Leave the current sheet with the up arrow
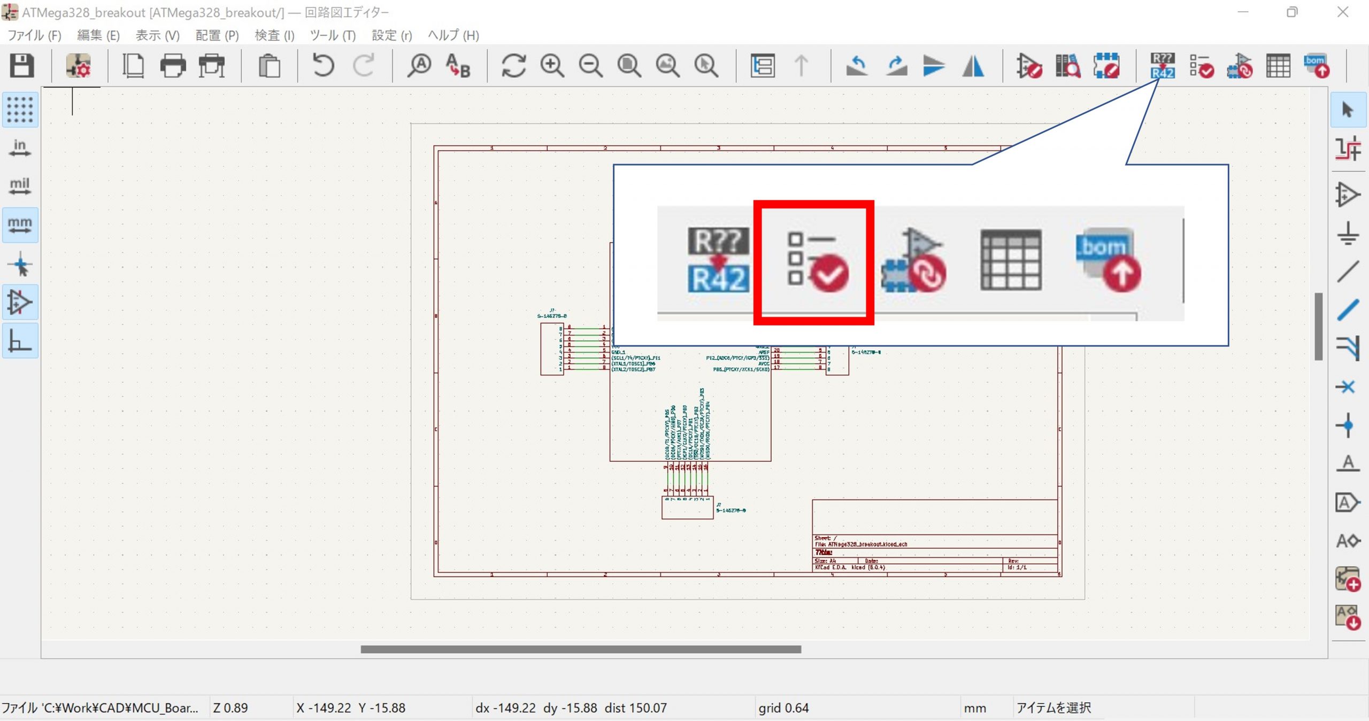 [801, 66]
